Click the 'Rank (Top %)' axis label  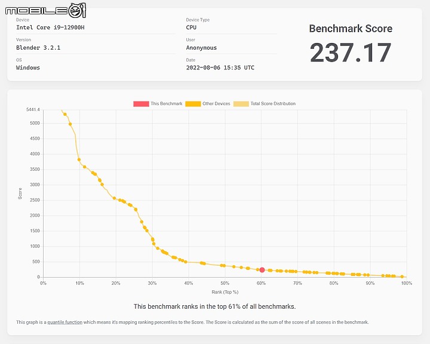(225, 292)
